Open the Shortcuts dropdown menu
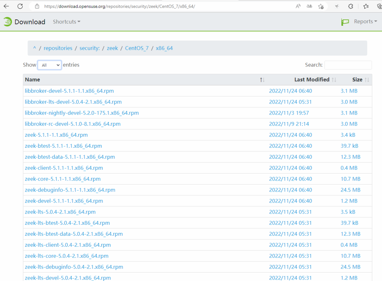 click(x=66, y=22)
